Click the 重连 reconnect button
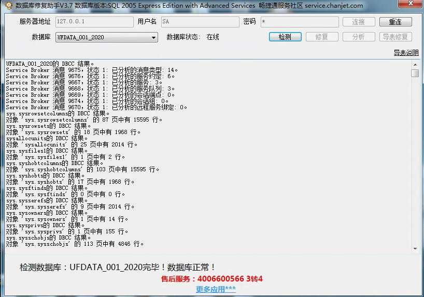 point(395,22)
